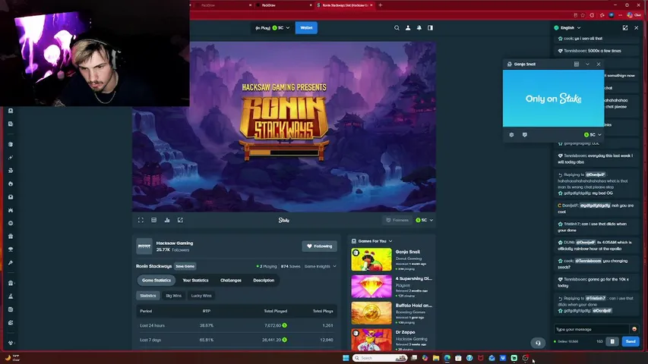
Task: Select the Lucky Wins sub-tab
Action: 201,296
